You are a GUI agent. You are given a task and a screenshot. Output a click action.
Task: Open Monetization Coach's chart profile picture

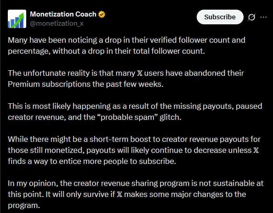(x=17, y=19)
